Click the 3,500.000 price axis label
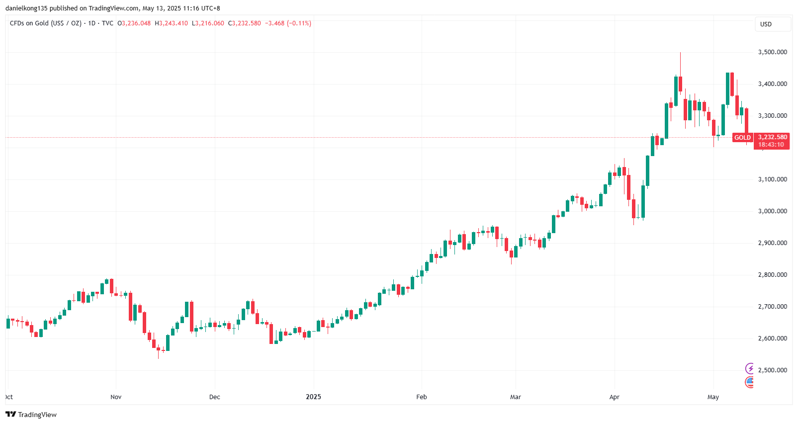Viewport: 798px width, 424px height. coord(772,52)
